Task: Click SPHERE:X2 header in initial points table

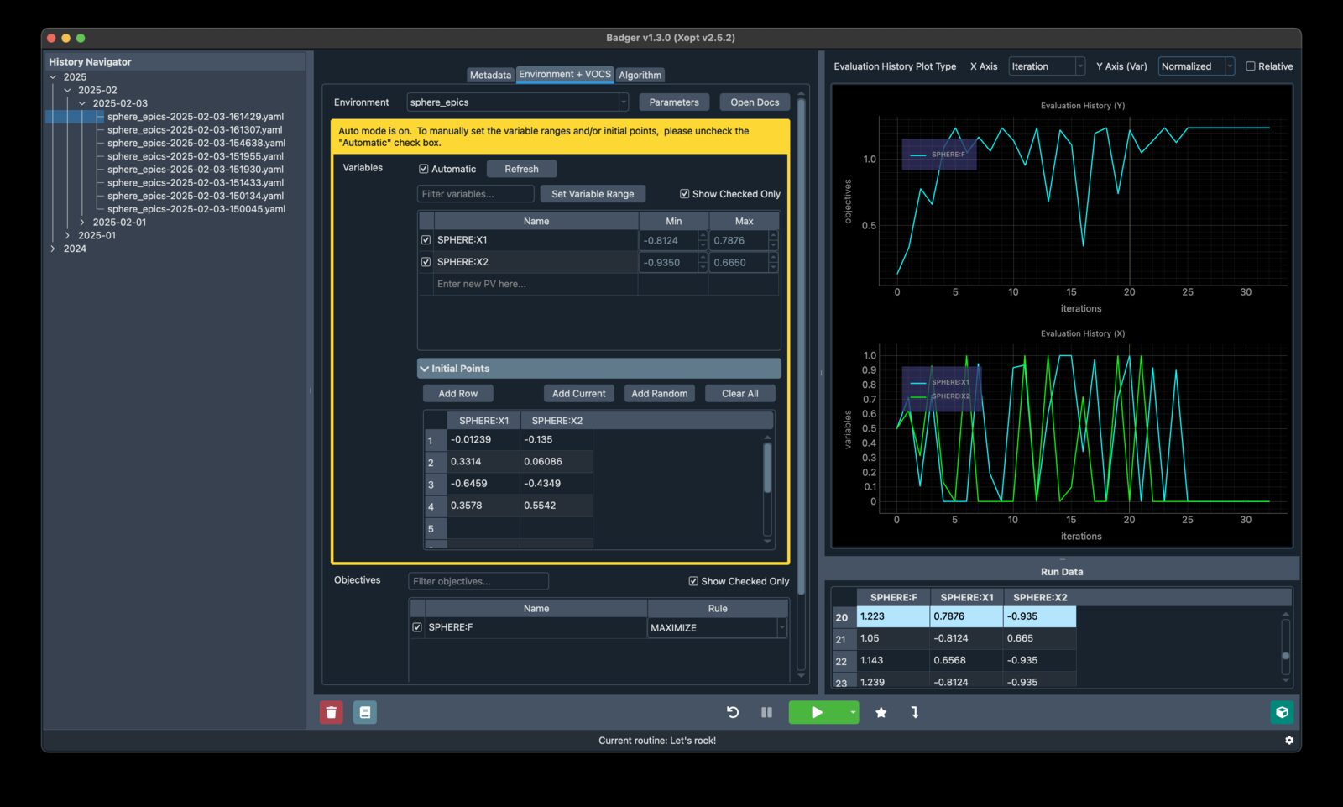Action: pyautogui.click(x=557, y=421)
